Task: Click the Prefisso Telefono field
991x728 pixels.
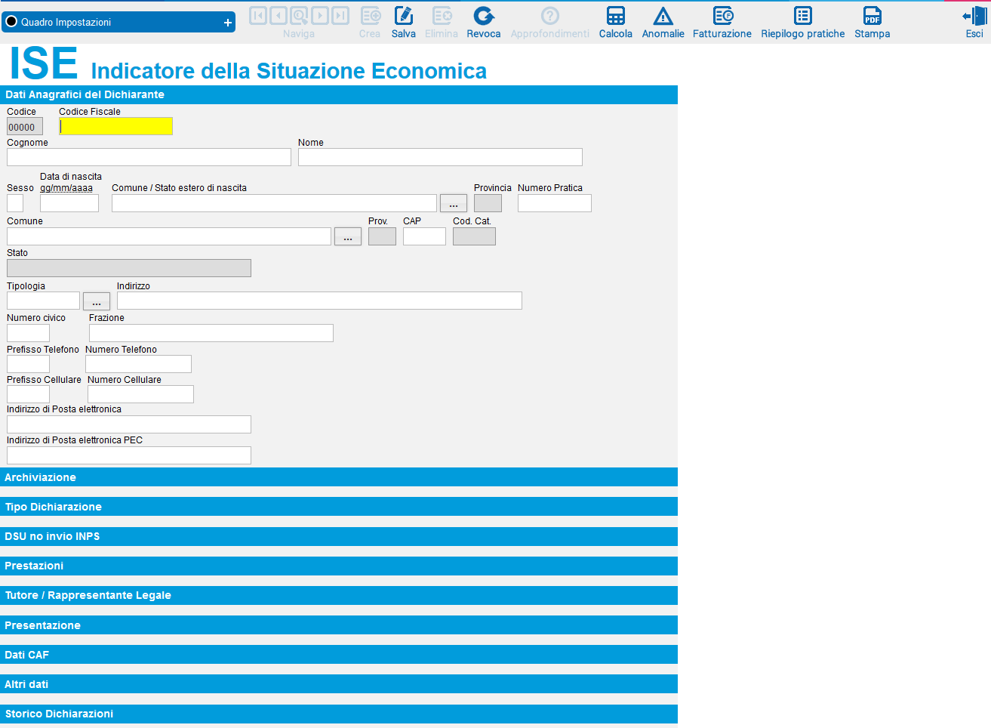Action: (28, 364)
